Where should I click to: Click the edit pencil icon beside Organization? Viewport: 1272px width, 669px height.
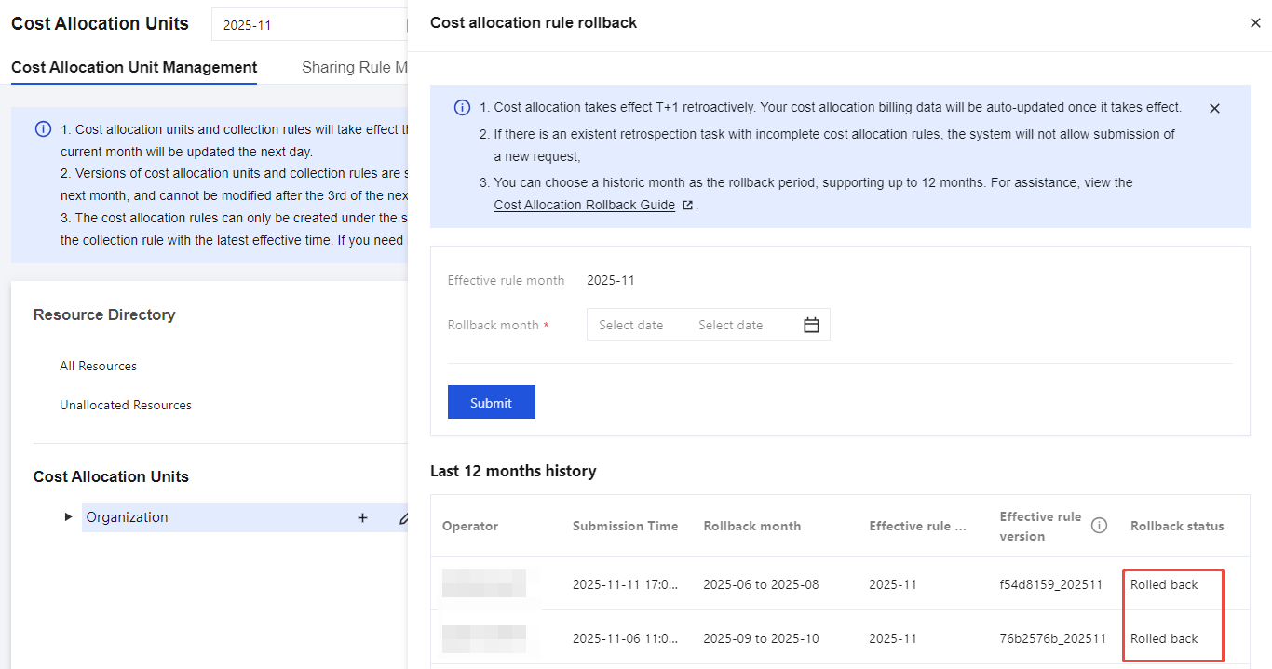point(403,518)
